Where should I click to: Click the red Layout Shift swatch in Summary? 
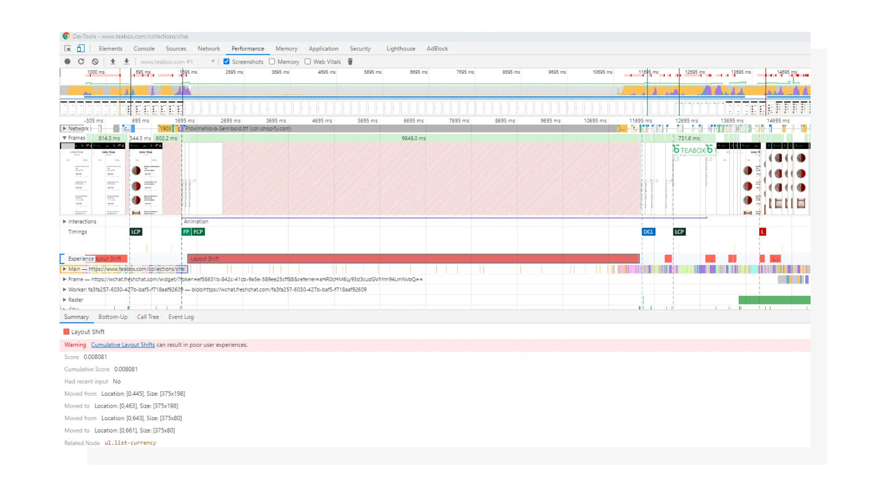66,331
